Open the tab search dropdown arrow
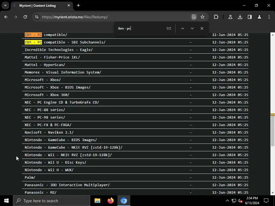The width and height of the screenshot is (275, 206). 5,5
